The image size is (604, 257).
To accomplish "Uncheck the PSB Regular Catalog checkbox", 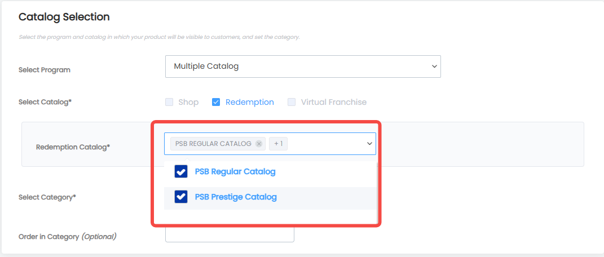I will [181, 171].
